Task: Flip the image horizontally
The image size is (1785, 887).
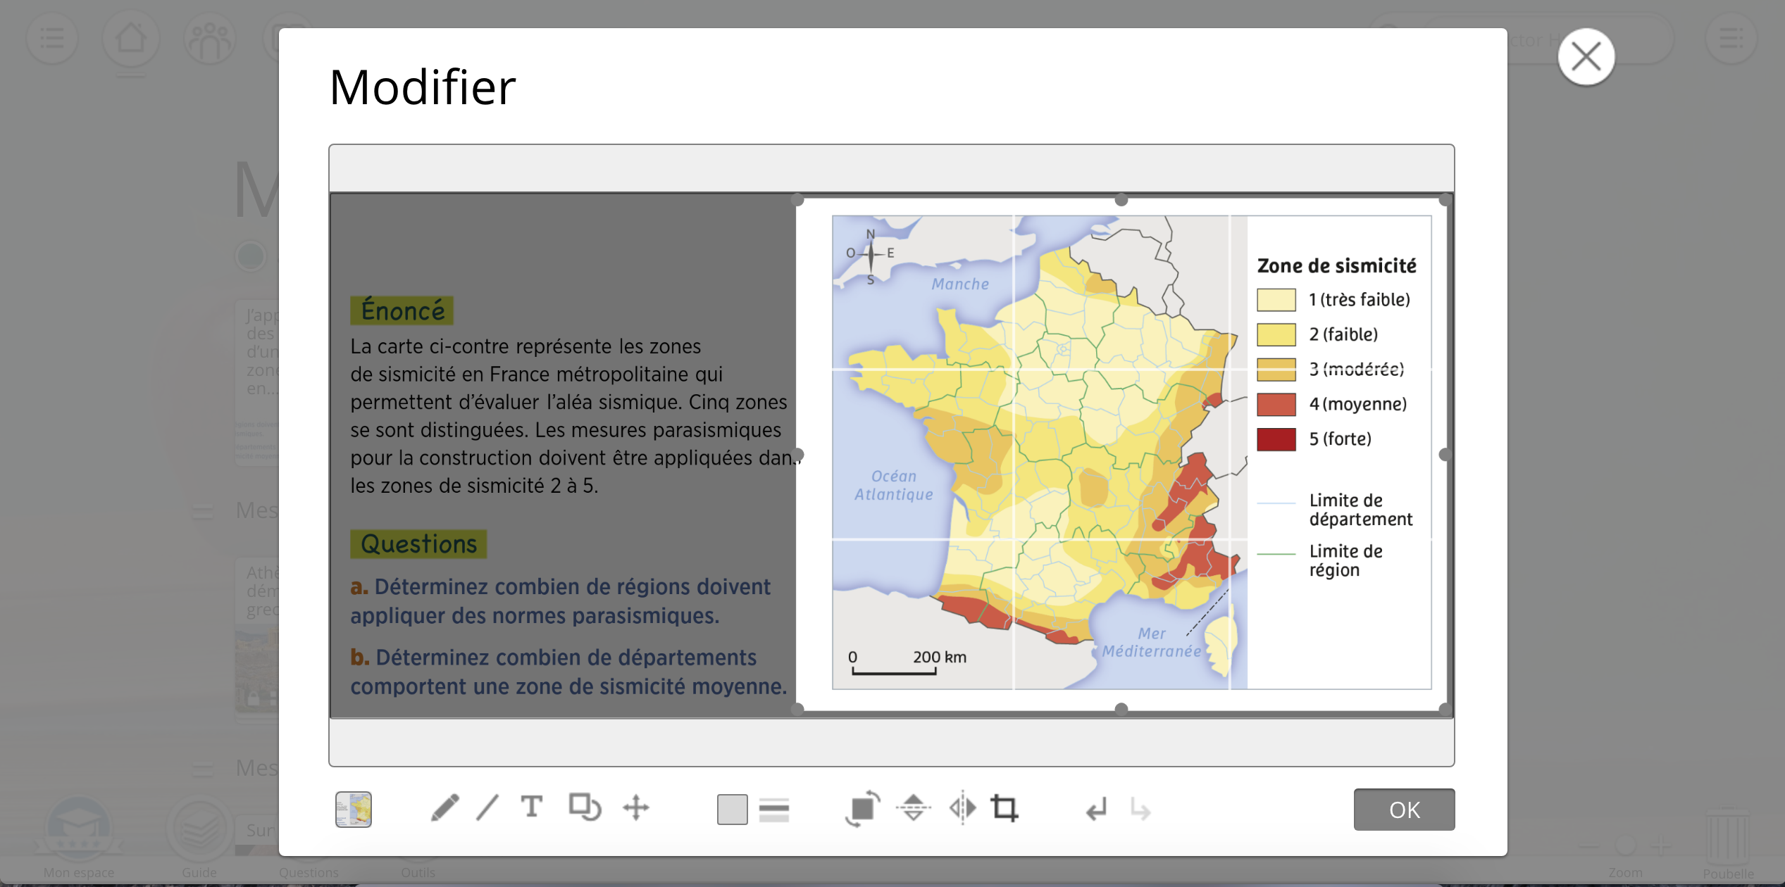Action: pyautogui.click(x=962, y=808)
